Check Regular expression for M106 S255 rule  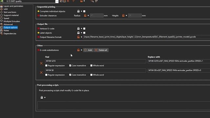[46, 66]
